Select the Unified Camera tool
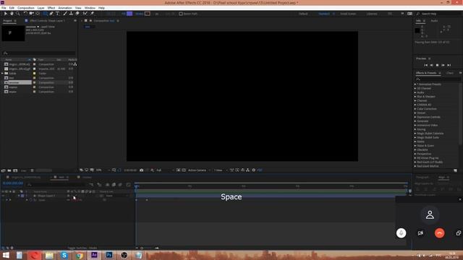This screenshot has height=260, width=463. click(31, 14)
